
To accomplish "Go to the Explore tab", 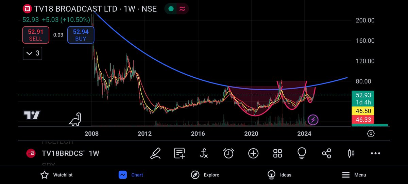I will click(205, 175).
